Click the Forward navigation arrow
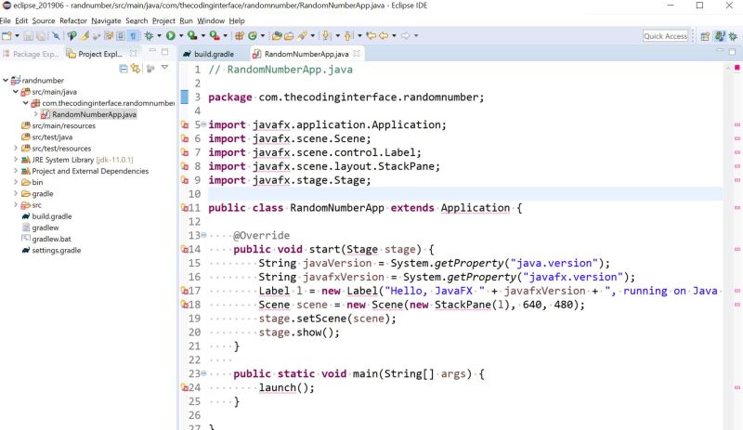The width and height of the screenshot is (743, 430). (406, 35)
